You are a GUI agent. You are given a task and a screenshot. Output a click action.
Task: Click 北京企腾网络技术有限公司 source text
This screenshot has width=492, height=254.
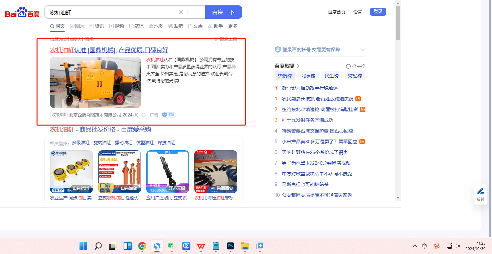pos(95,115)
